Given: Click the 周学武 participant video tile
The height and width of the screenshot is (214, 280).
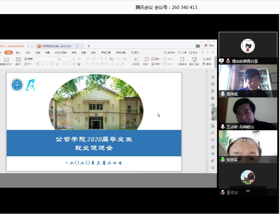Looking at the screenshot, I should (x=248, y=81).
